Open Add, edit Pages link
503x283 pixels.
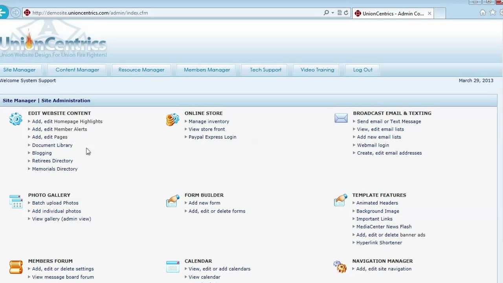[x=50, y=137]
